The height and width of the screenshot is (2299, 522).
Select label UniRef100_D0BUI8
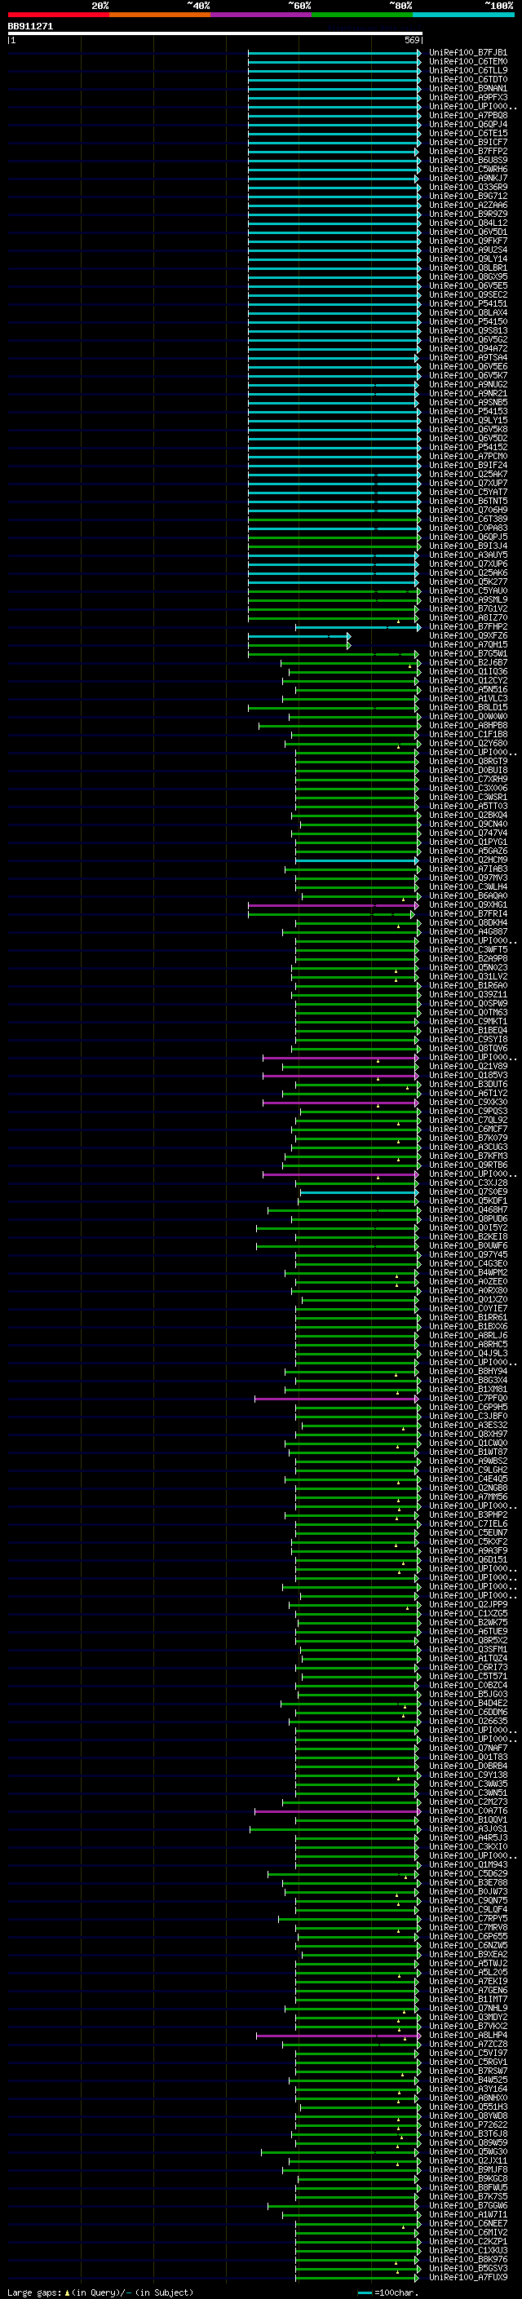pos(468,770)
